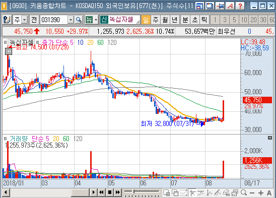Click the data table grid icon on chart

9,51
